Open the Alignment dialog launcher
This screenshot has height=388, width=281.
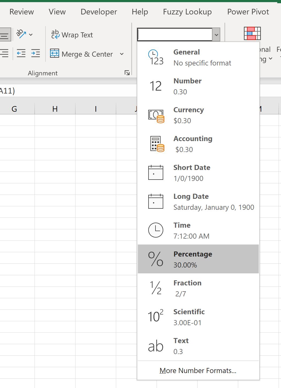coord(127,72)
